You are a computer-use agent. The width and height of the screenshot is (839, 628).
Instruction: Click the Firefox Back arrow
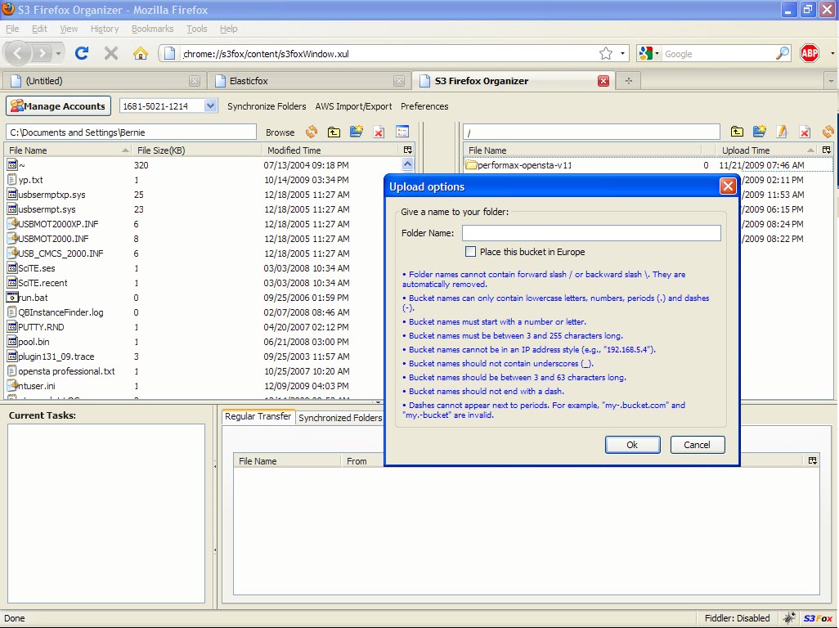(18, 53)
